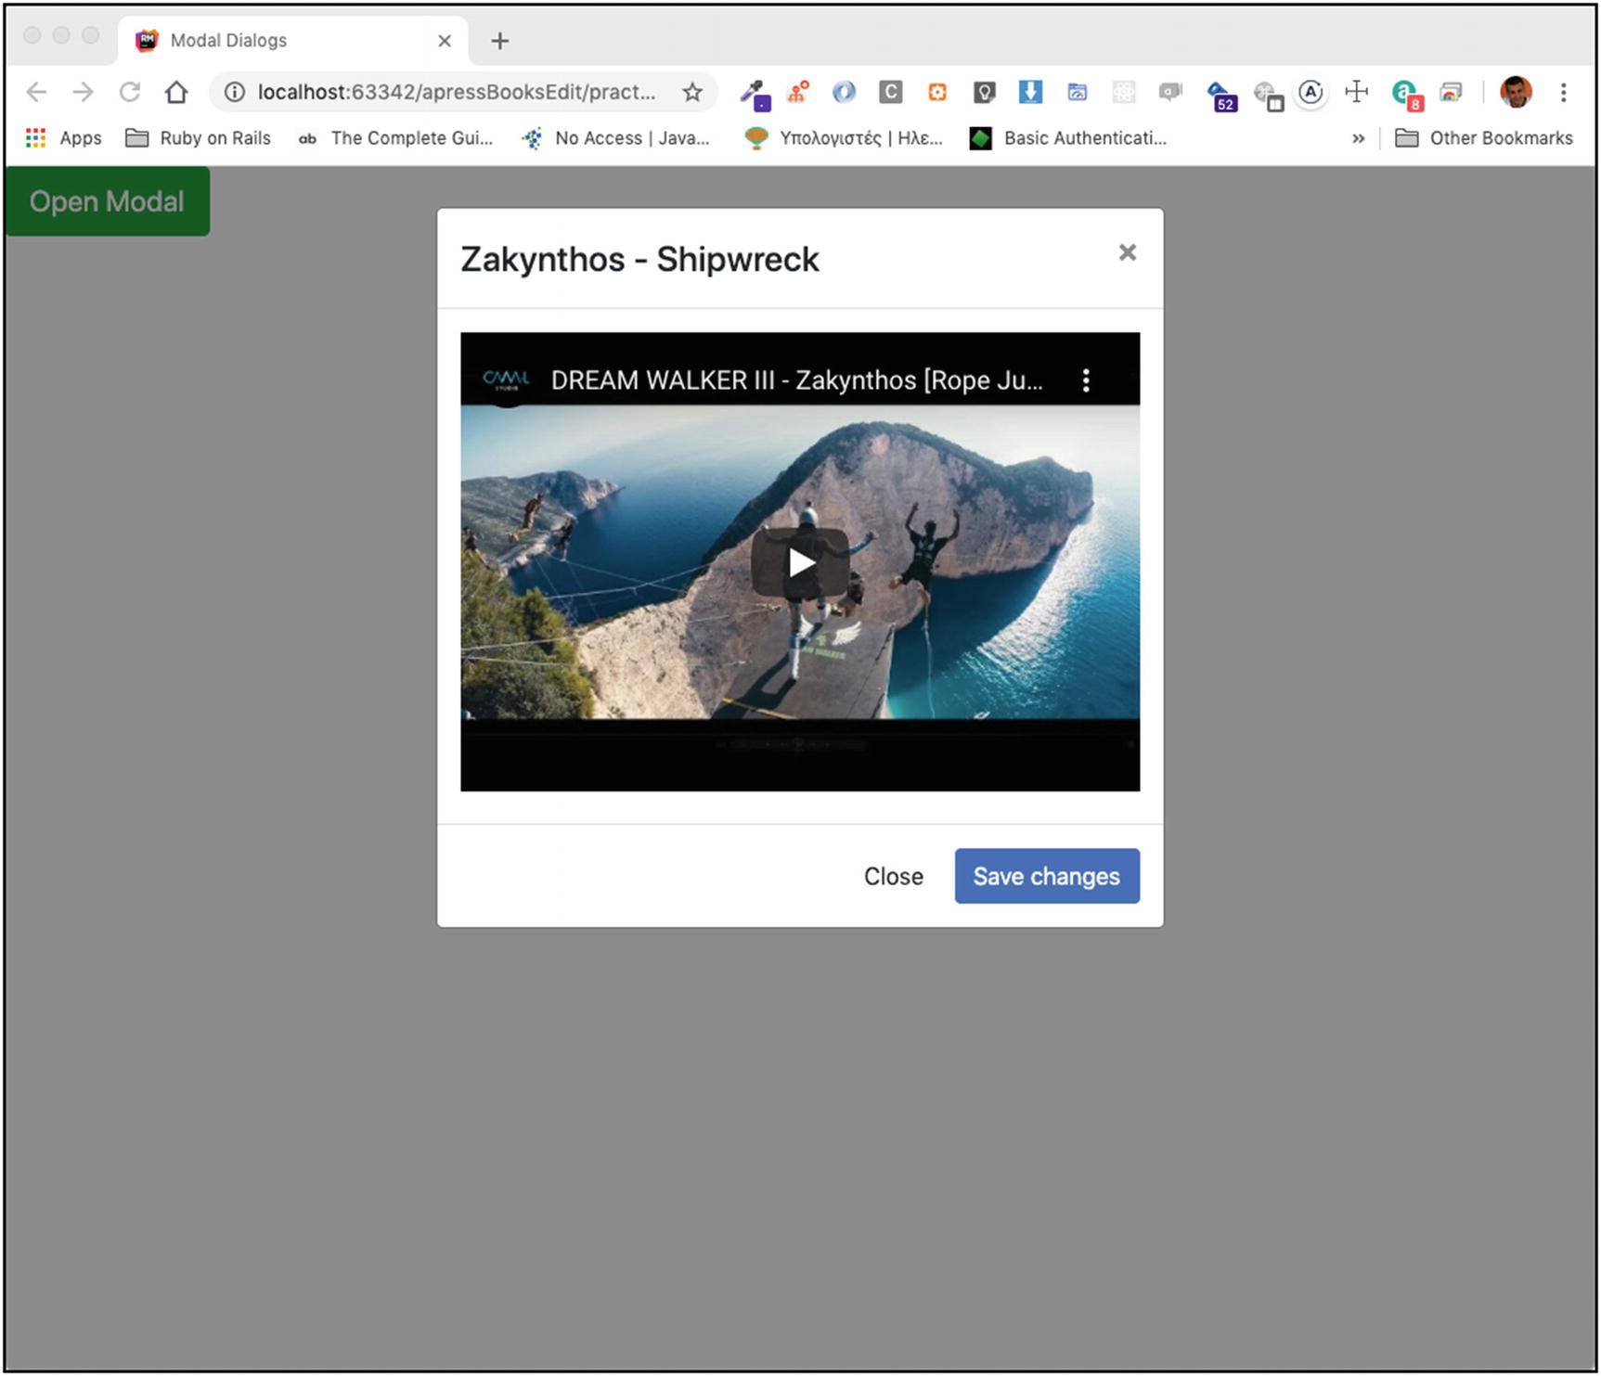The width and height of the screenshot is (1601, 1376).
Task: Open the user profile avatar
Action: (1515, 92)
